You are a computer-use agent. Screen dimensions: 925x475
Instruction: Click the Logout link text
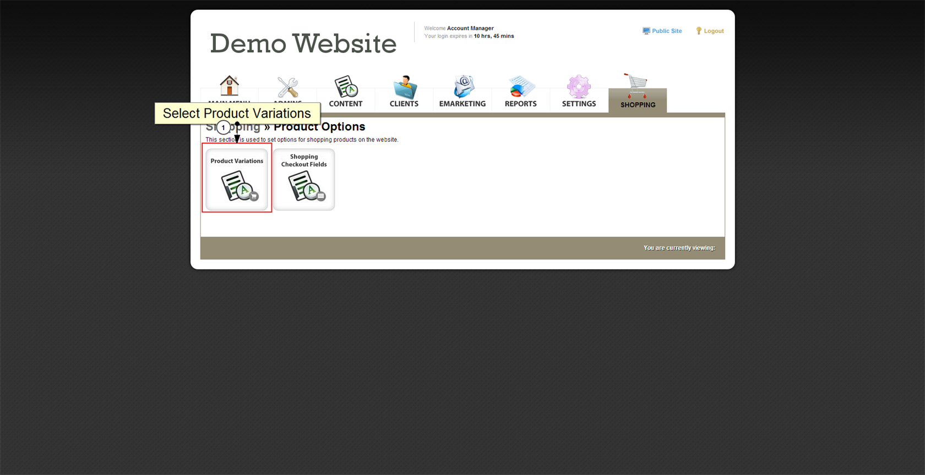[x=714, y=31]
